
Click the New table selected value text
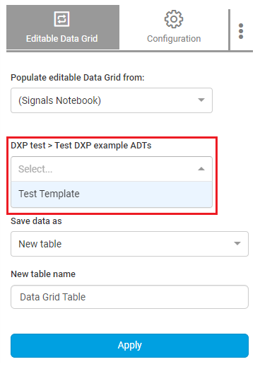point(40,244)
